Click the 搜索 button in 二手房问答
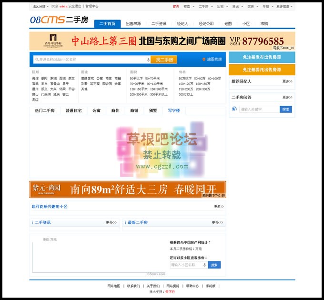Screen dimensions: 324x300 [x=286, y=109]
